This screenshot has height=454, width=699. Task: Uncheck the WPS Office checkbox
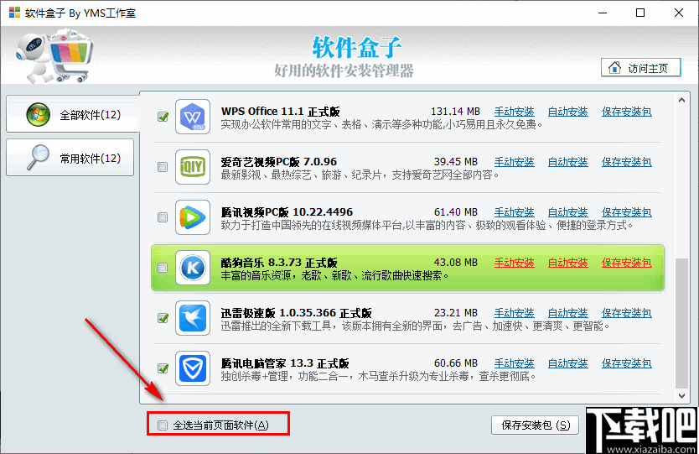tap(163, 117)
